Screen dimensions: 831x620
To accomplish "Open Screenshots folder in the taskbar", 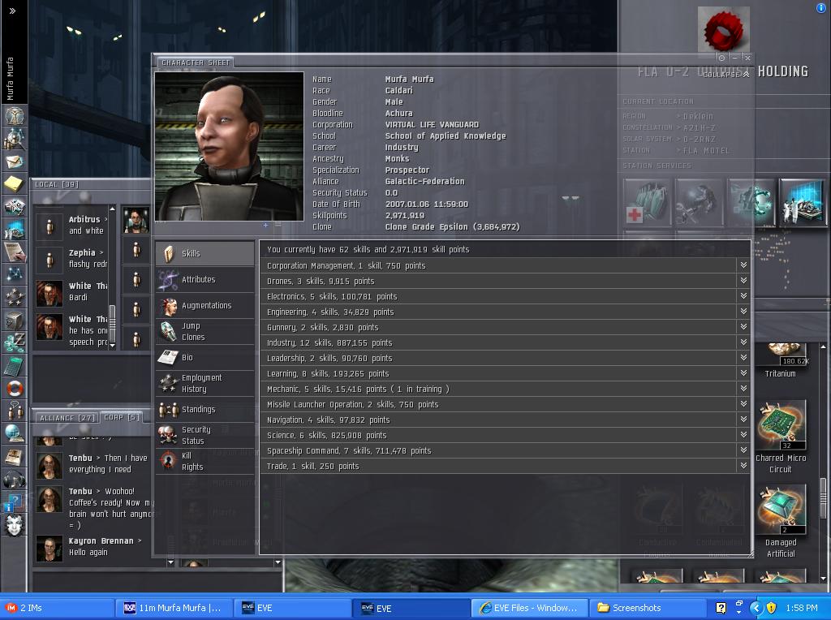I will (x=648, y=608).
